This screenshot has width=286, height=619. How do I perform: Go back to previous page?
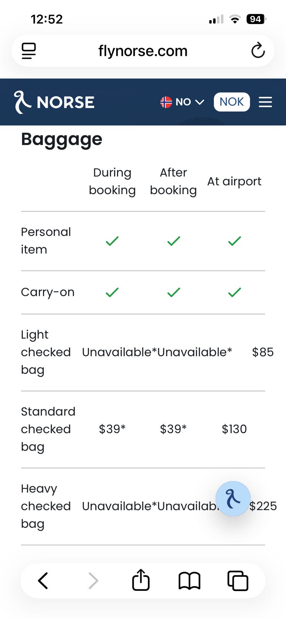pyautogui.click(x=43, y=581)
